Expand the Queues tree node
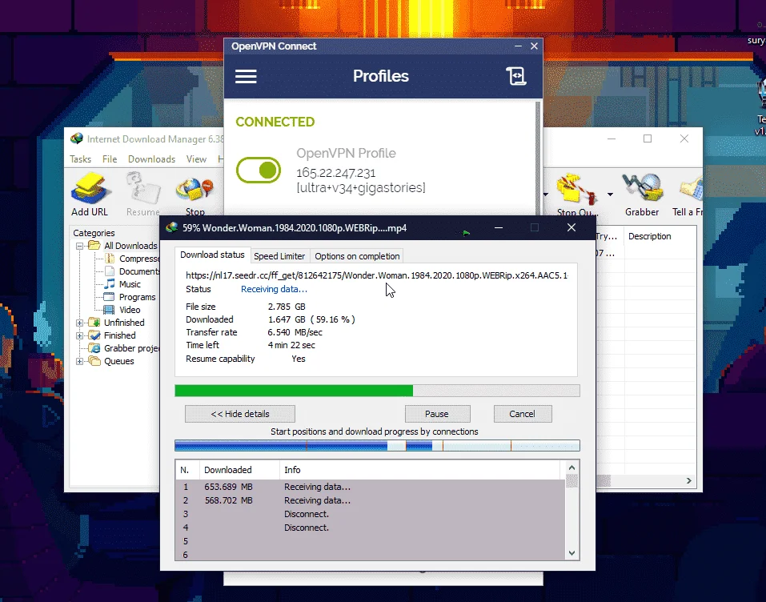766x602 pixels. click(79, 361)
